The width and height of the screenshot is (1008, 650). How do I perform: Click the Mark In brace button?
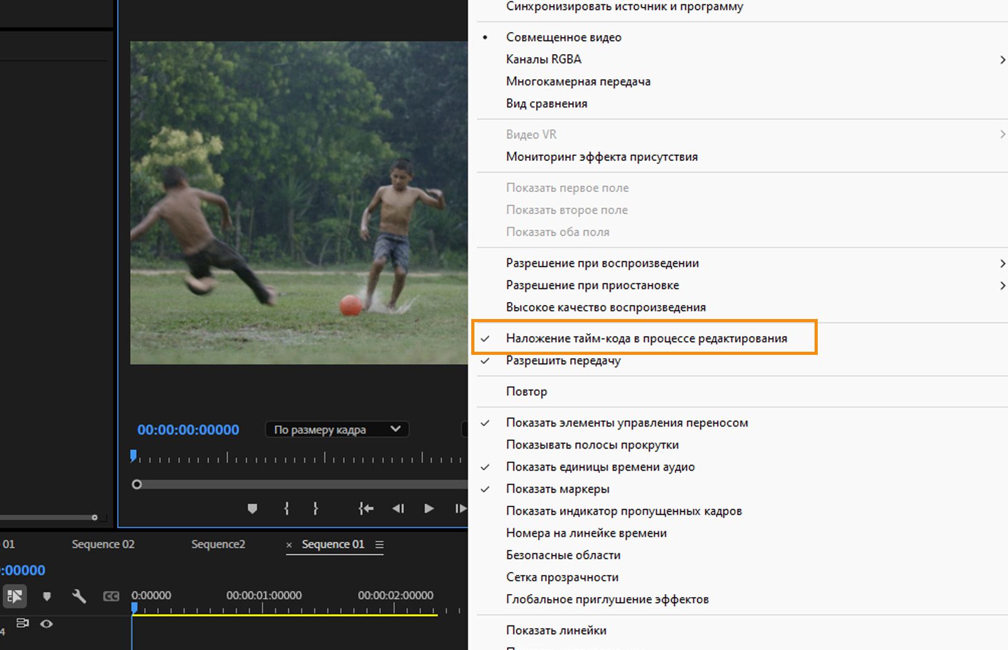tap(287, 508)
